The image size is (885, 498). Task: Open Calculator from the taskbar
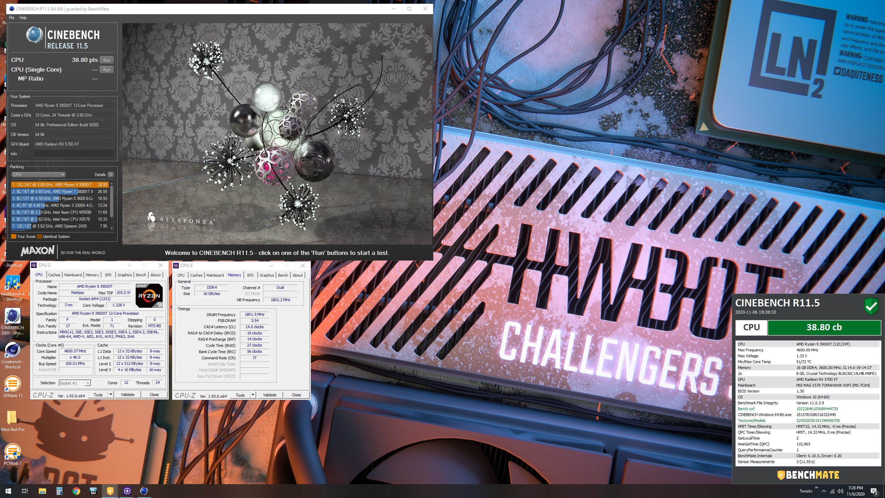pos(59,491)
